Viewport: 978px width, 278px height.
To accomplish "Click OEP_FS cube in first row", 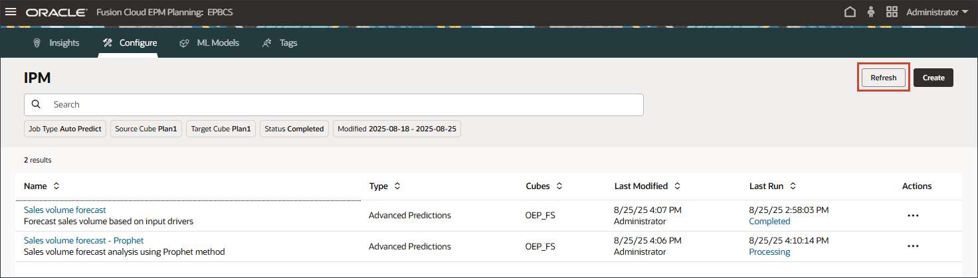I will point(540,216).
